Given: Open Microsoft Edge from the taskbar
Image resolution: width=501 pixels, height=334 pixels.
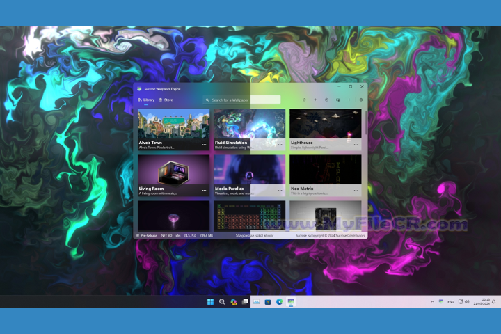Looking at the screenshot, I should pos(279,302).
